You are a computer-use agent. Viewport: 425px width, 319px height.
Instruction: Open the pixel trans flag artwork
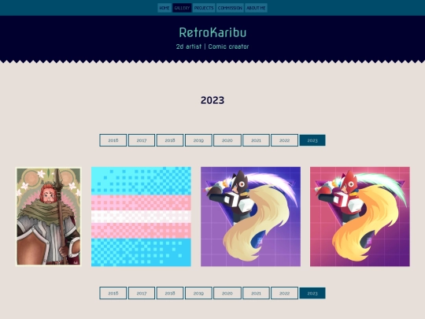point(141,217)
